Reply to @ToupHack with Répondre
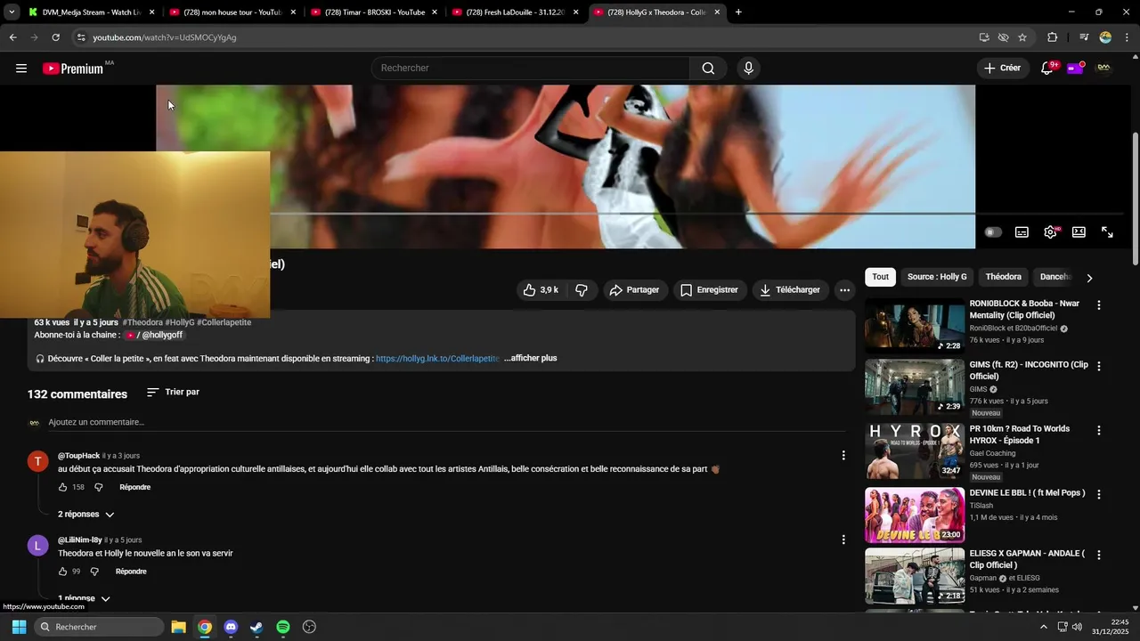The image size is (1140, 641). click(135, 488)
